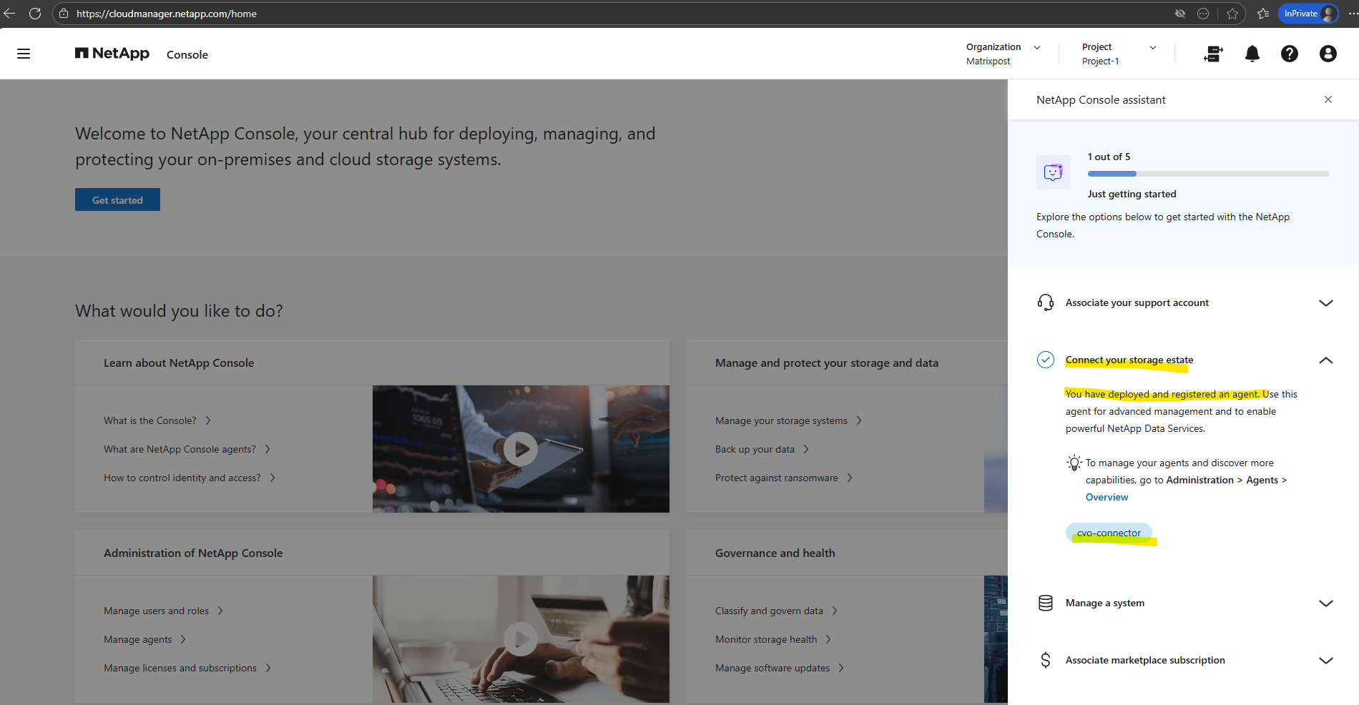
Task: Open the agents icon in header
Action: point(1213,54)
